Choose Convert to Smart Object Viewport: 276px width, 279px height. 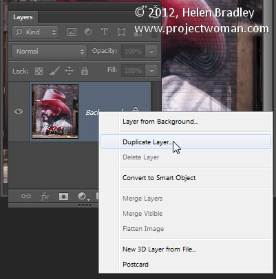(x=159, y=178)
